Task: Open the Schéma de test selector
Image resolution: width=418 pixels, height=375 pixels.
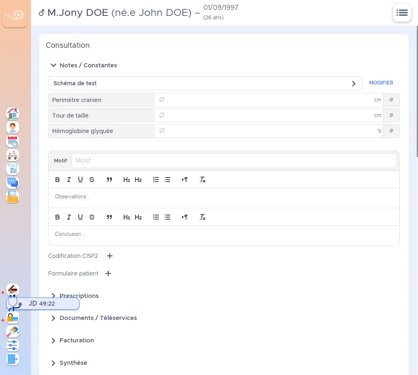Action: (205, 83)
